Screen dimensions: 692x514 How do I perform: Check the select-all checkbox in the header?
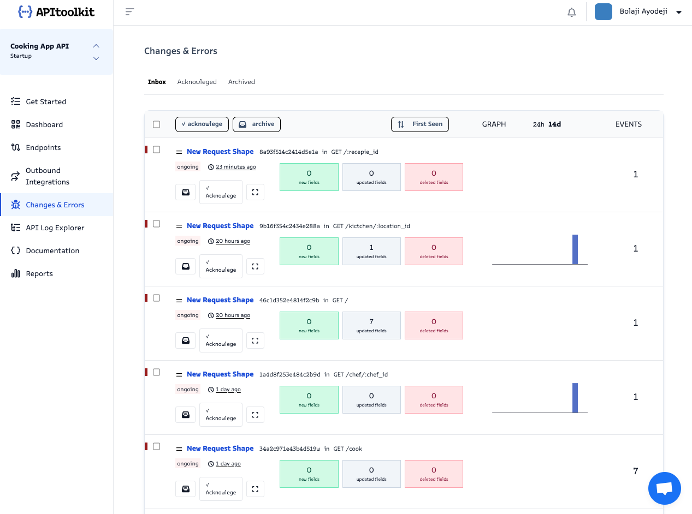[157, 124]
